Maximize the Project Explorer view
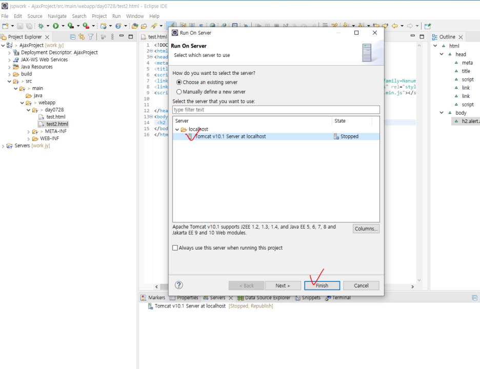480x369 pixels. click(x=131, y=36)
